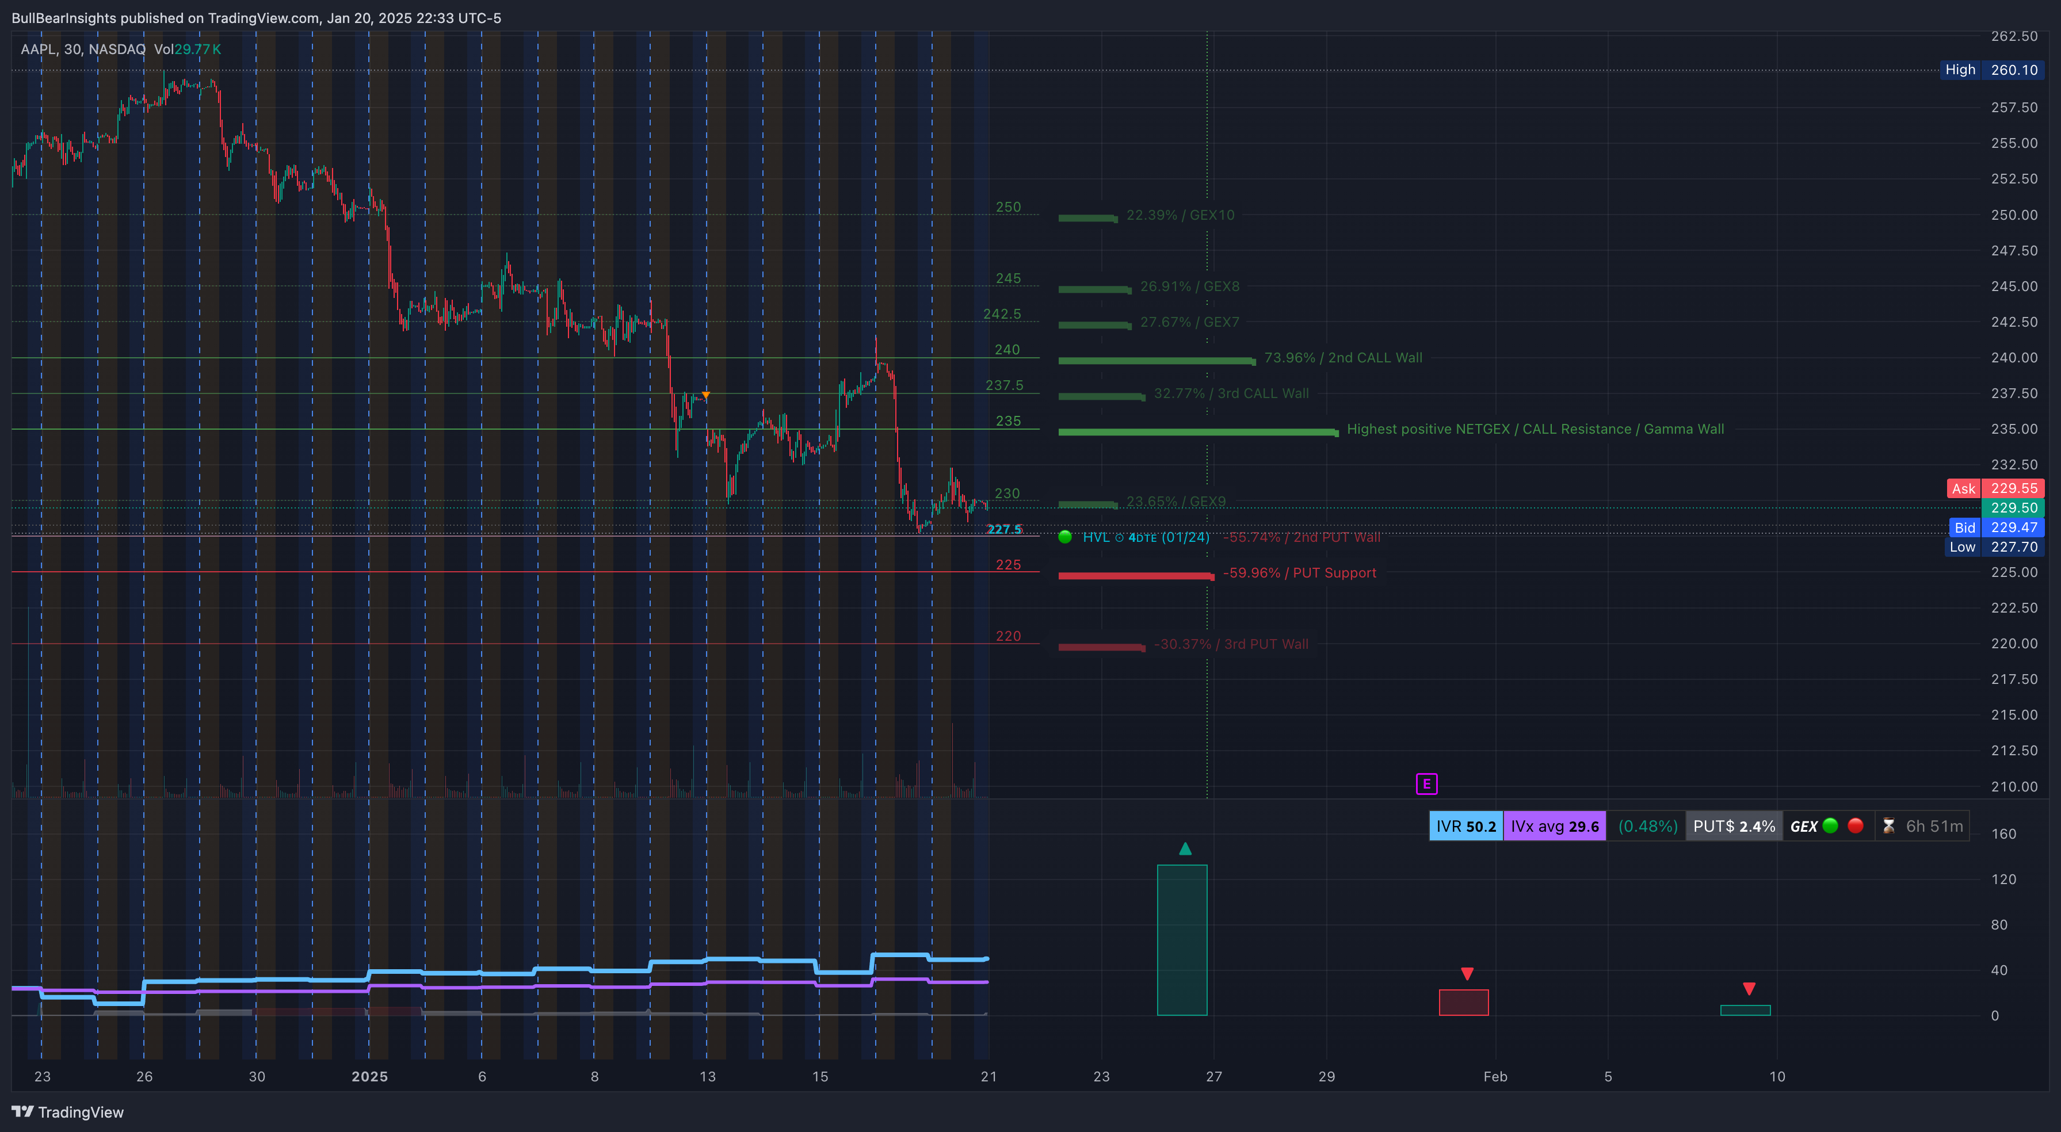Click the teal up-triangle above the tall bar

click(1185, 848)
